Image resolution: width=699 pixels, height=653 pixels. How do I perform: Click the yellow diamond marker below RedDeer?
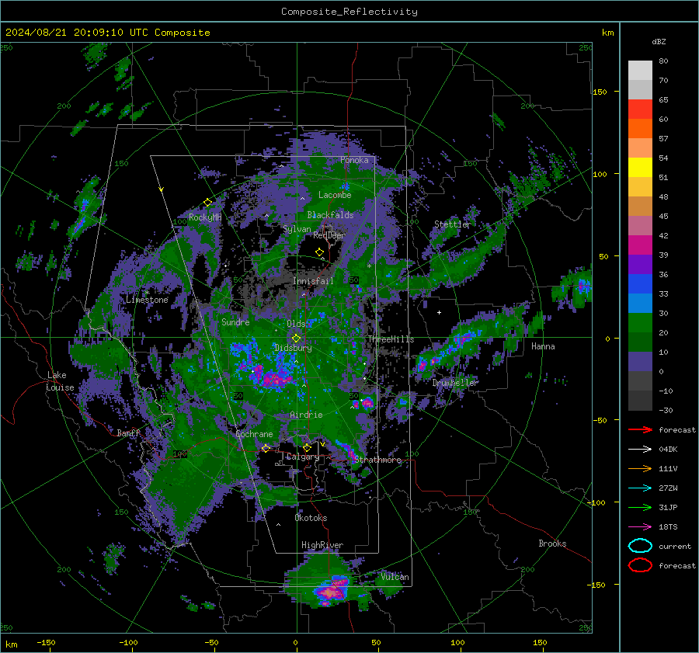tap(320, 252)
